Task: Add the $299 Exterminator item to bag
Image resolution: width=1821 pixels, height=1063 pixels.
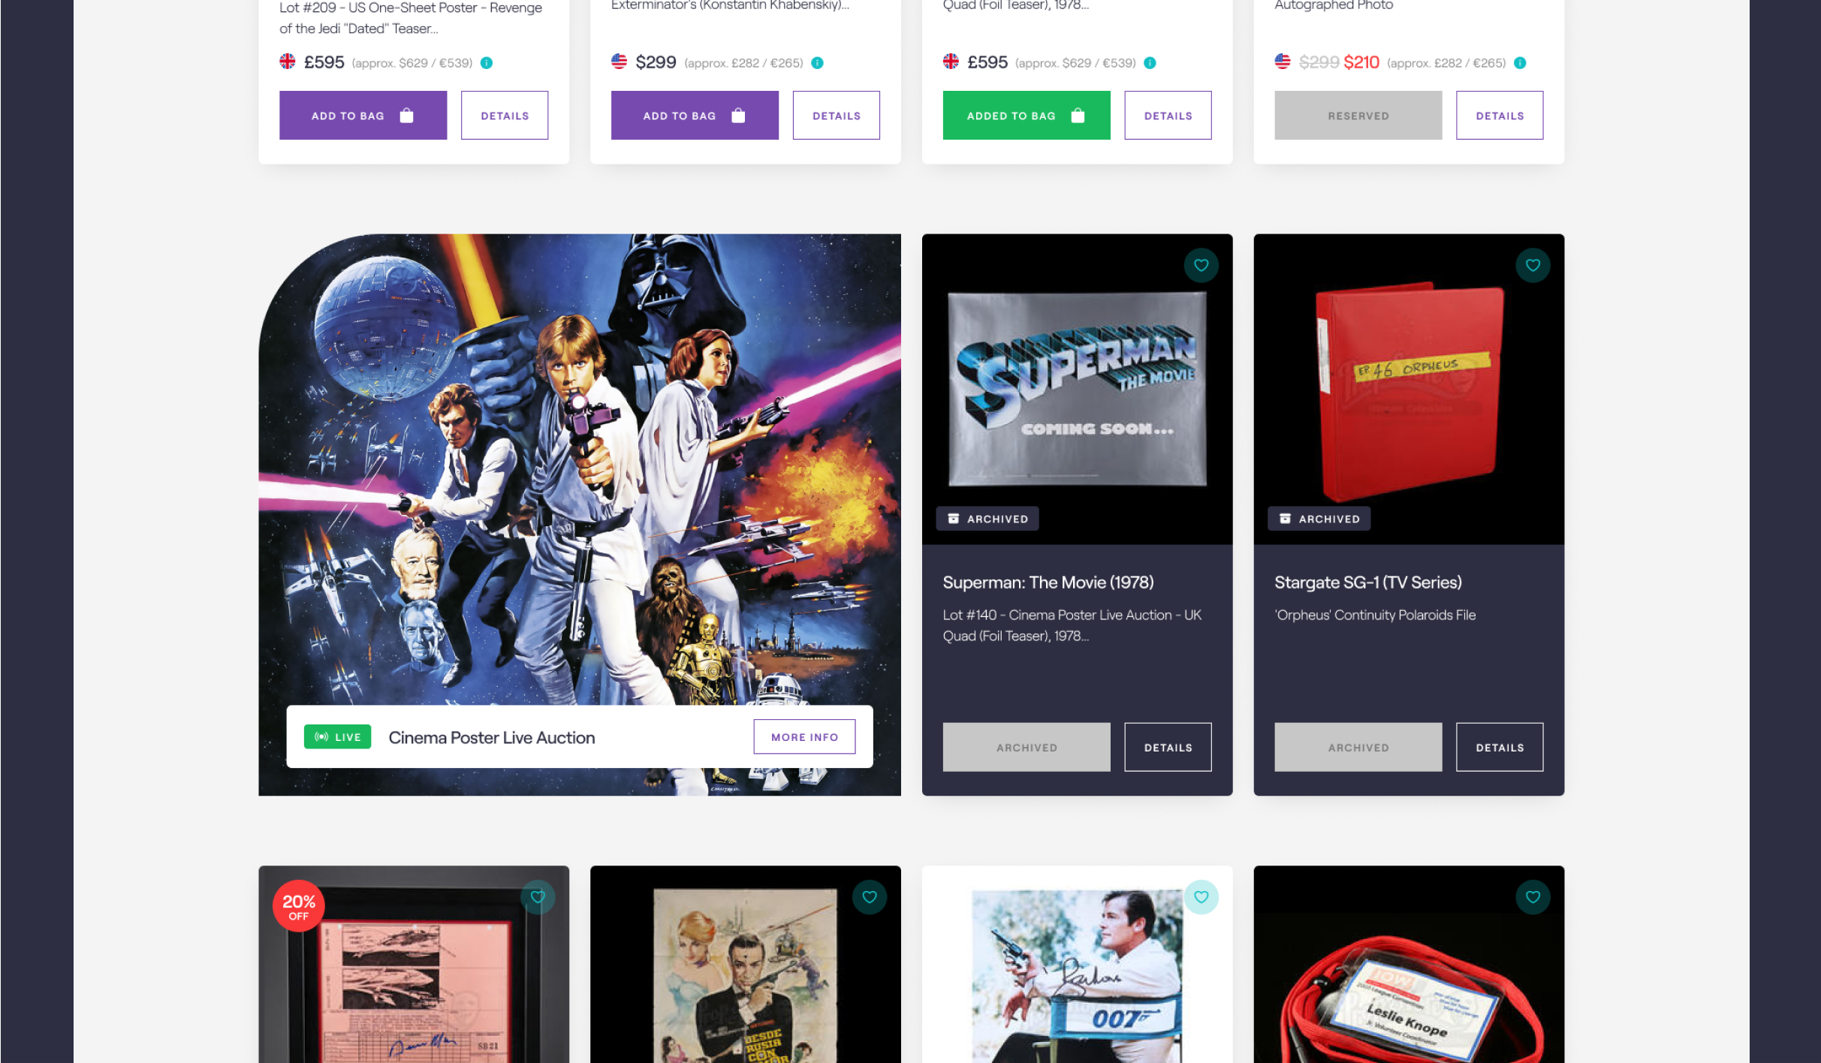Action: tap(694, 116)
